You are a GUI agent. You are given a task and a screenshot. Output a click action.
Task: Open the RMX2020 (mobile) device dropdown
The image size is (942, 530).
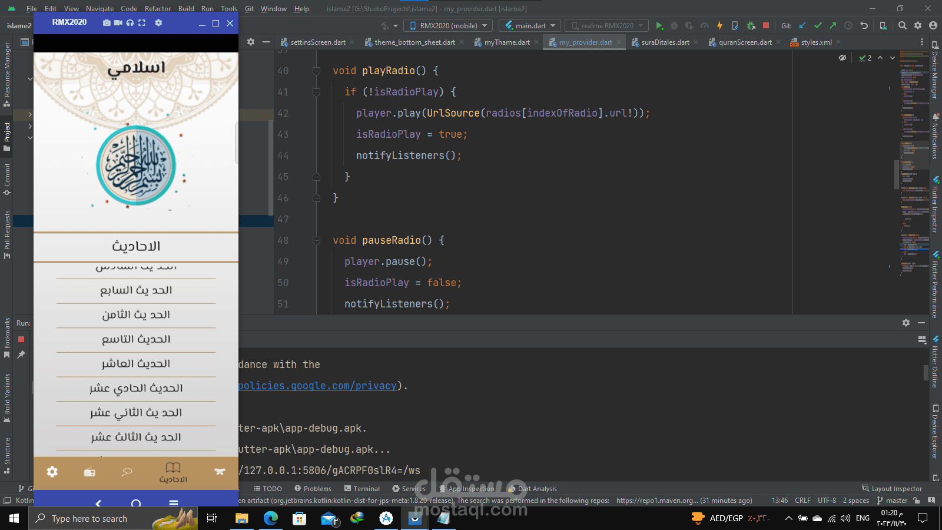449,25
